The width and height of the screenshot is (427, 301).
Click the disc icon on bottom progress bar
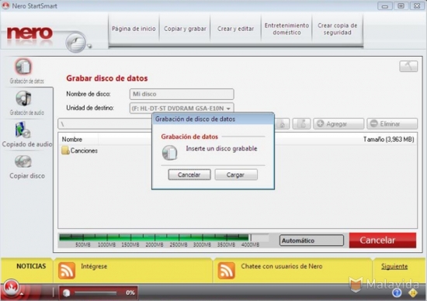(67, 292)
